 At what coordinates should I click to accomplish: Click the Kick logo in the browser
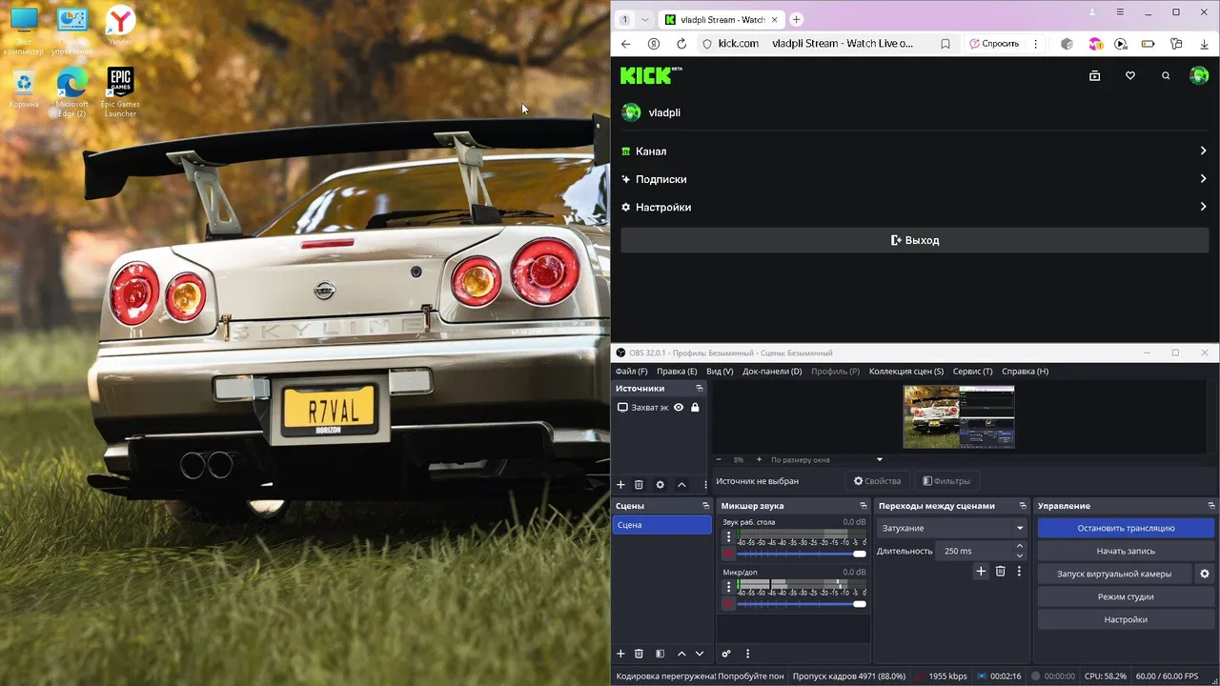[651, 75]
